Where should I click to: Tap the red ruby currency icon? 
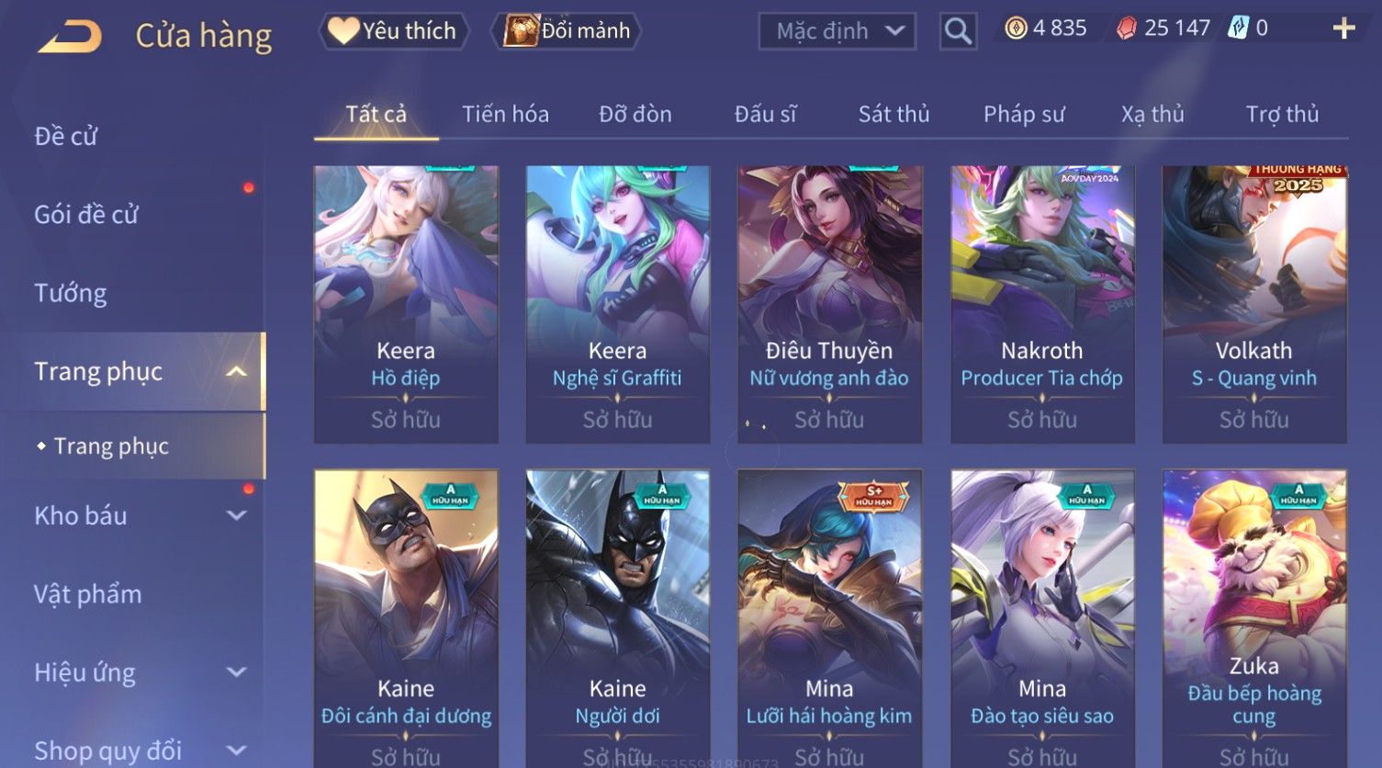pyautogui.click(x=1127, y=29)
